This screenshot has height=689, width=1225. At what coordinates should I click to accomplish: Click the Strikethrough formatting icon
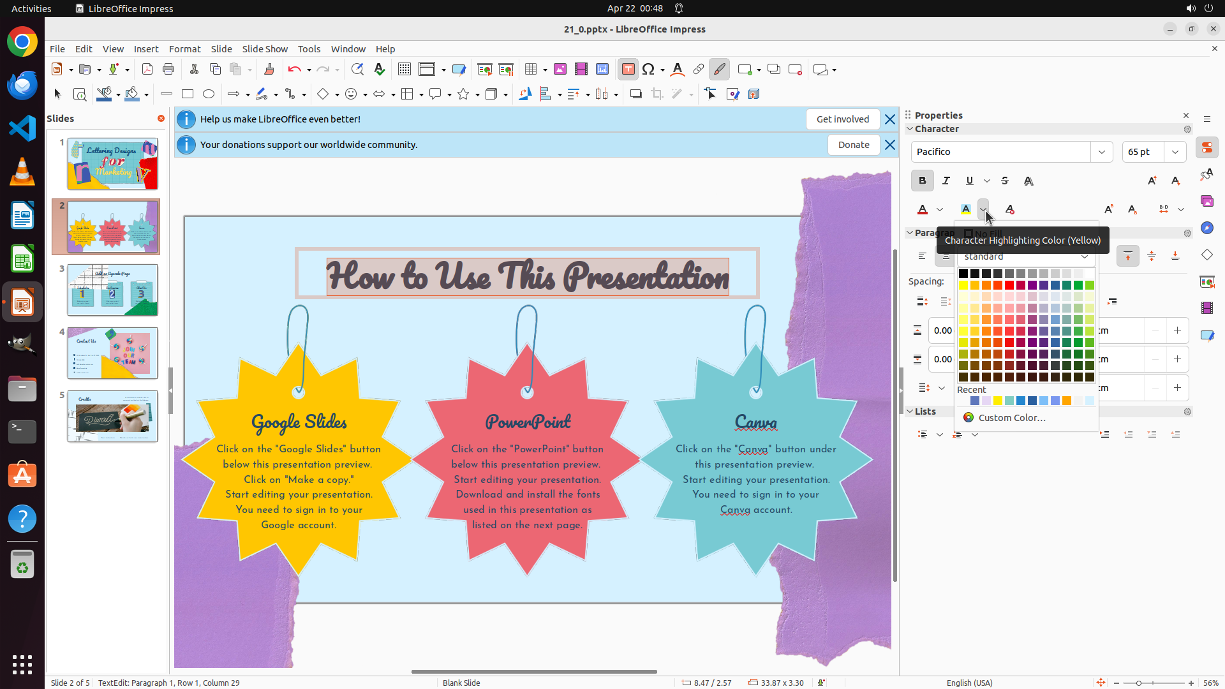(1005, 181)
